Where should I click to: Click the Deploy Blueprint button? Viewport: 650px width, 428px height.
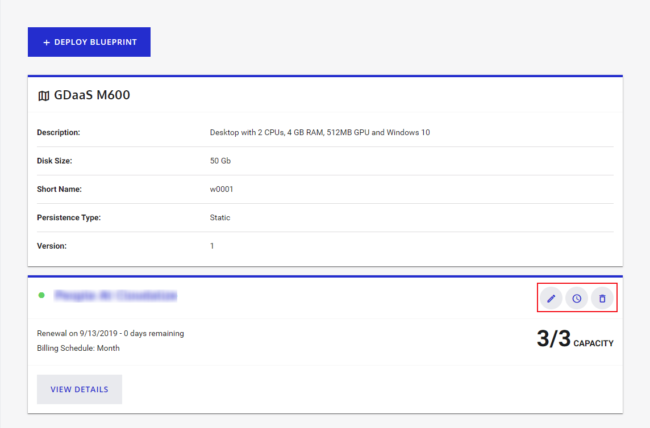[89, 42]
